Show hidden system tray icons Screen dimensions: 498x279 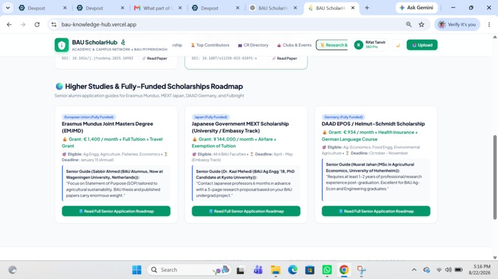click(x=414, y=270)
